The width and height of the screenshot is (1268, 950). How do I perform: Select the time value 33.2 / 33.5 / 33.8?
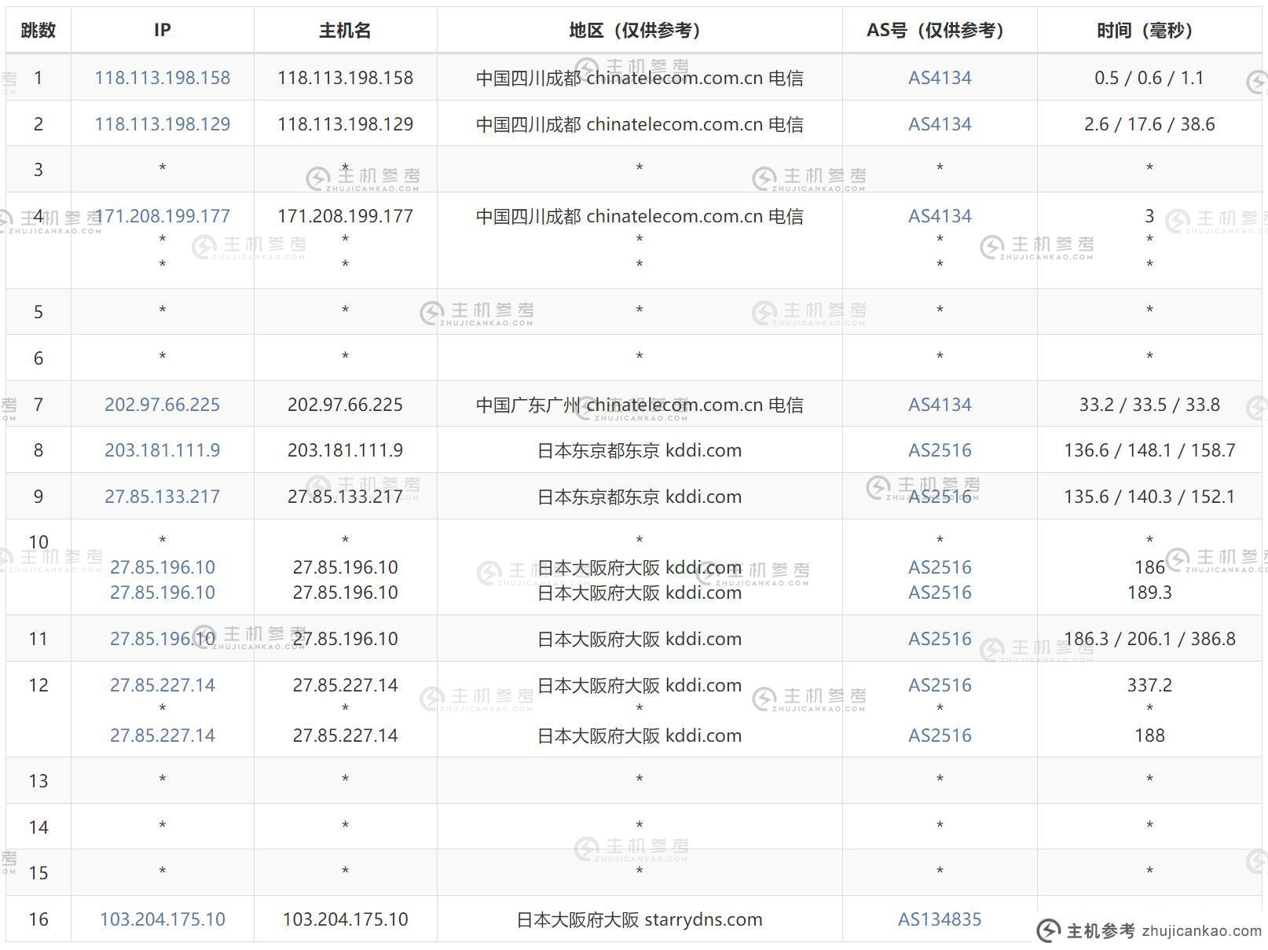[1149, 405]
